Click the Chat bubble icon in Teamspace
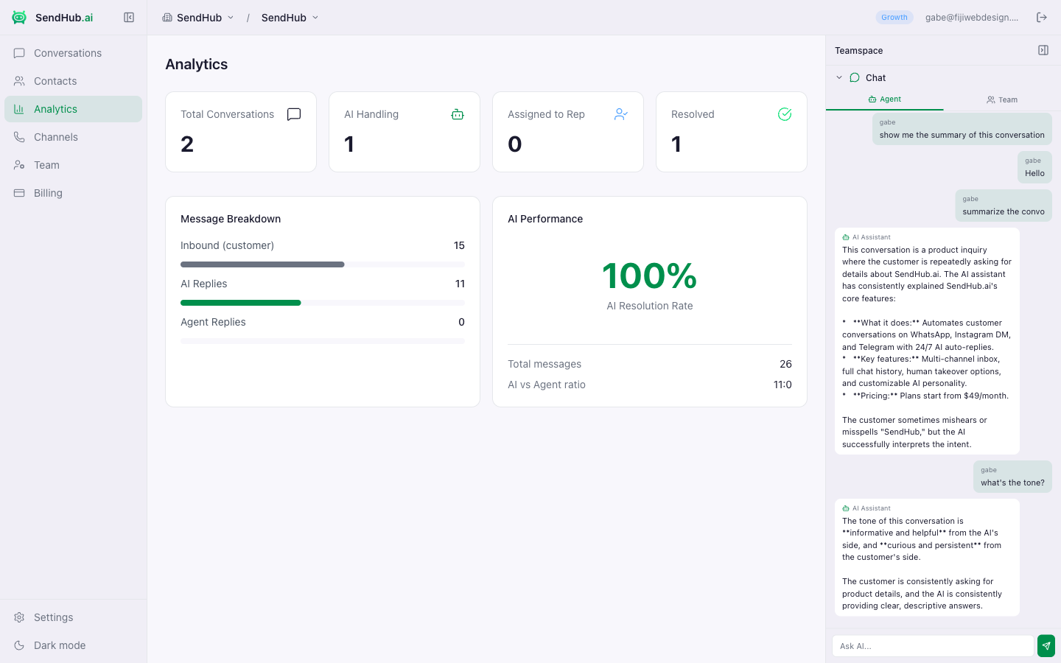 coord(855,77)
